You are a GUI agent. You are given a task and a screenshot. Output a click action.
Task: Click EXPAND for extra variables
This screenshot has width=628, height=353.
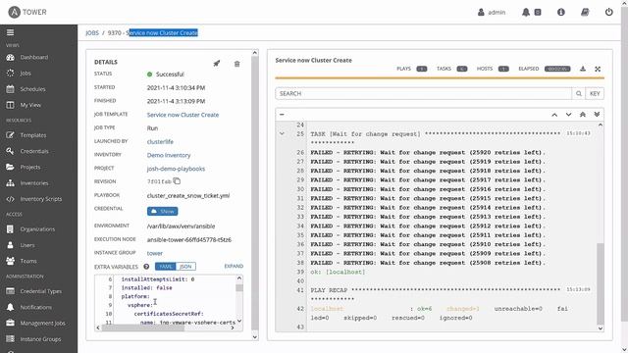click(x=234, y=266)
